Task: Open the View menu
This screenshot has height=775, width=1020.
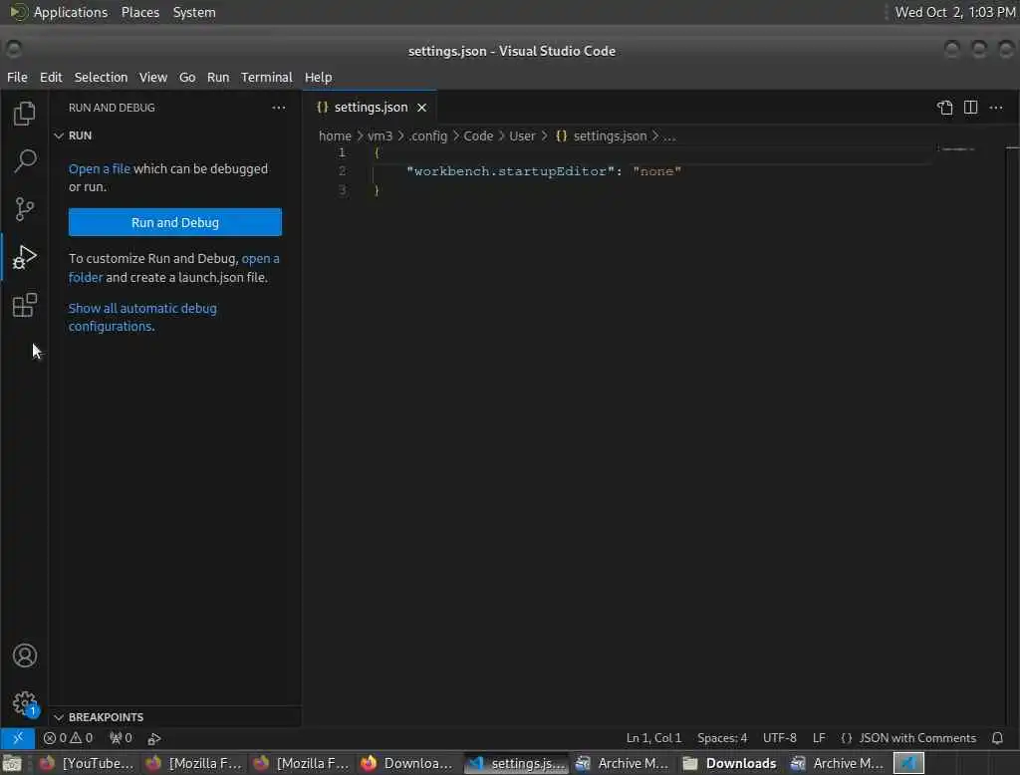Action: (152, 77)
